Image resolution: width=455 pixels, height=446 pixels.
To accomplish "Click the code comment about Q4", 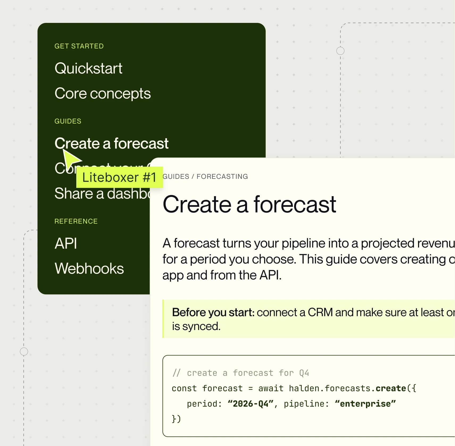I will pyautogui.click(x=241, y=373).
